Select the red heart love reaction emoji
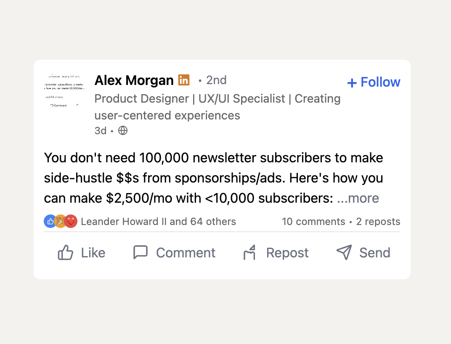Viewport: 451px width, 344px height. [71, 221]
